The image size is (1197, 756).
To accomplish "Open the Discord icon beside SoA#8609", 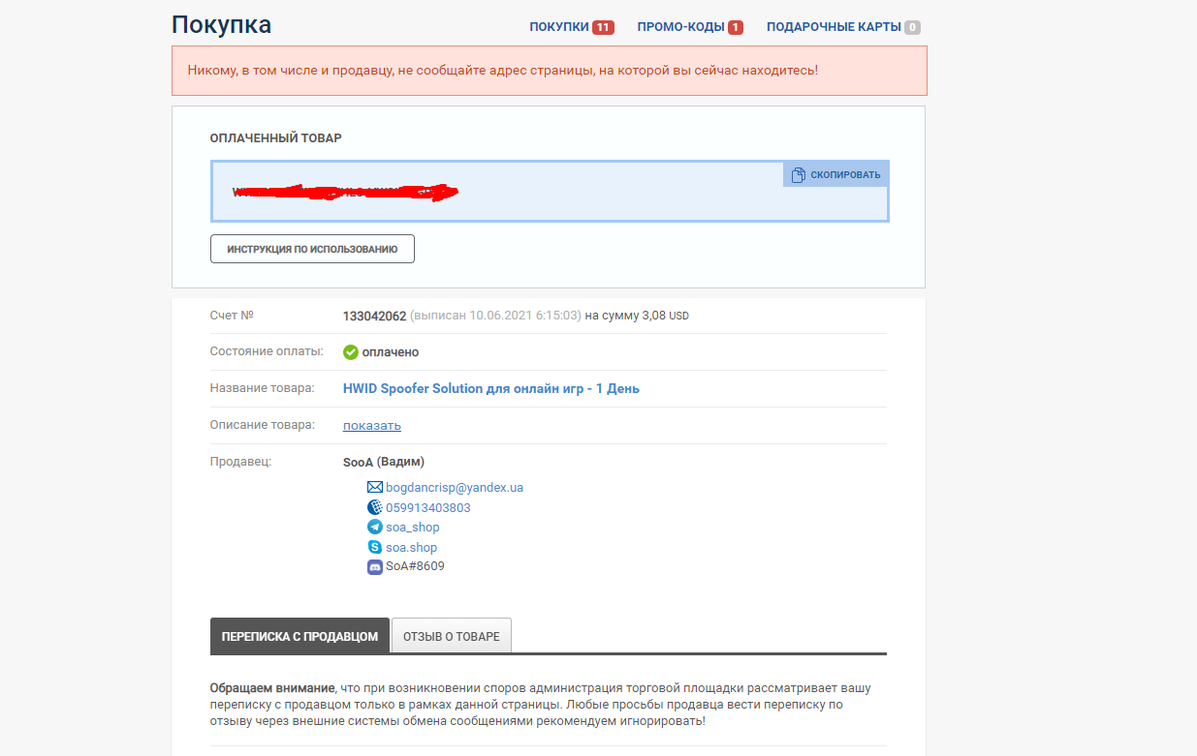I will tap(374, 566).
